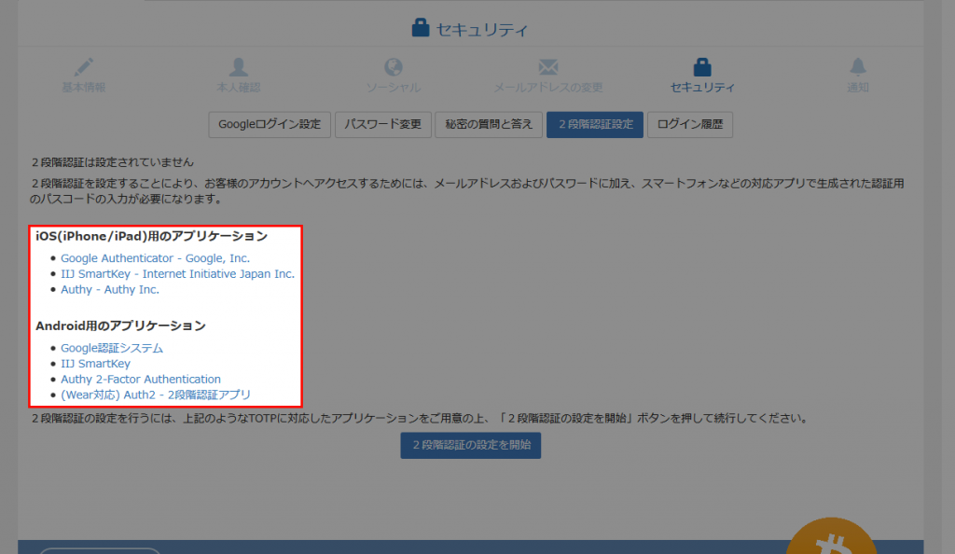
Task: Switch to the ソーシャル tab
Action: coord(394,87)
